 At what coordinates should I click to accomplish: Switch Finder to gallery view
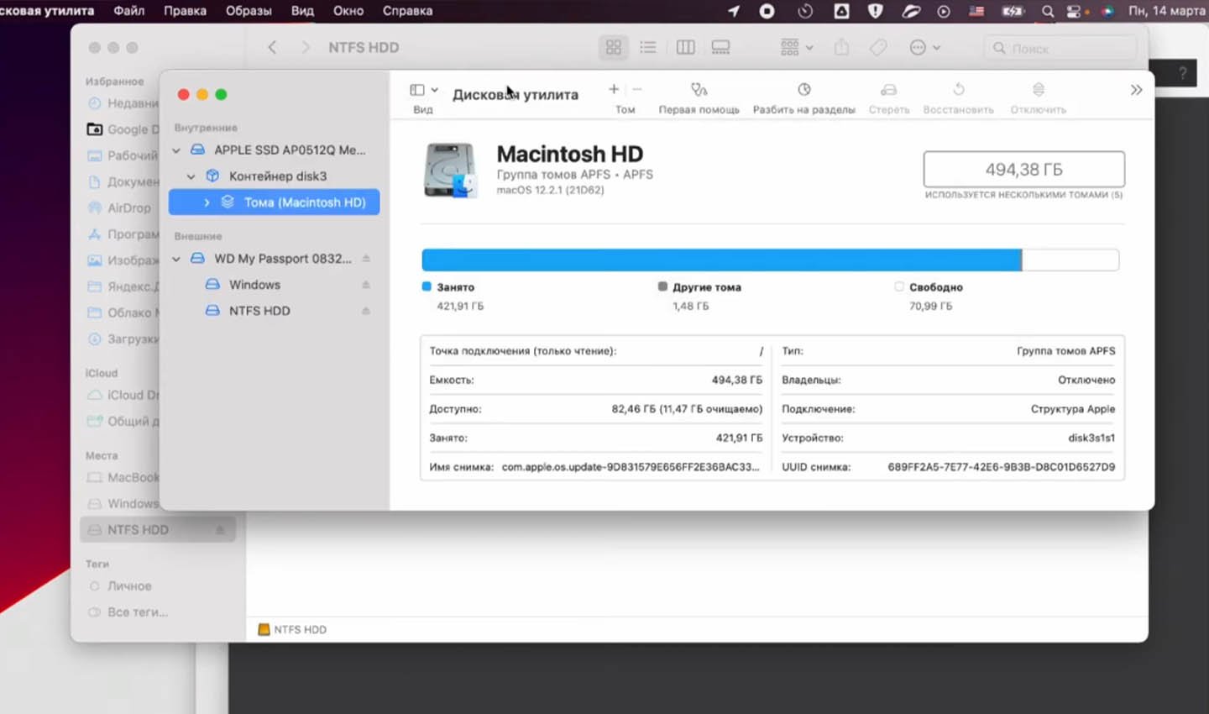click(721, 48)
